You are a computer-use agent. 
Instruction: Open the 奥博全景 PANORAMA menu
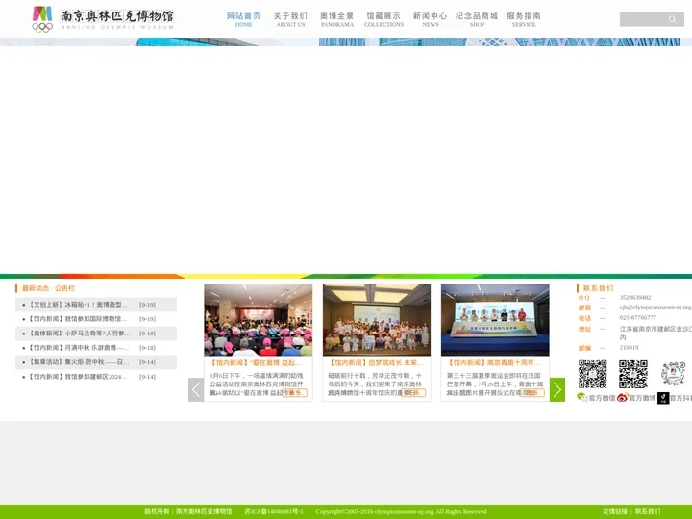337,19
